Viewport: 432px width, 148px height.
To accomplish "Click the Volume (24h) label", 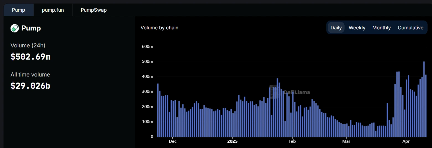I will coord(28,45).
